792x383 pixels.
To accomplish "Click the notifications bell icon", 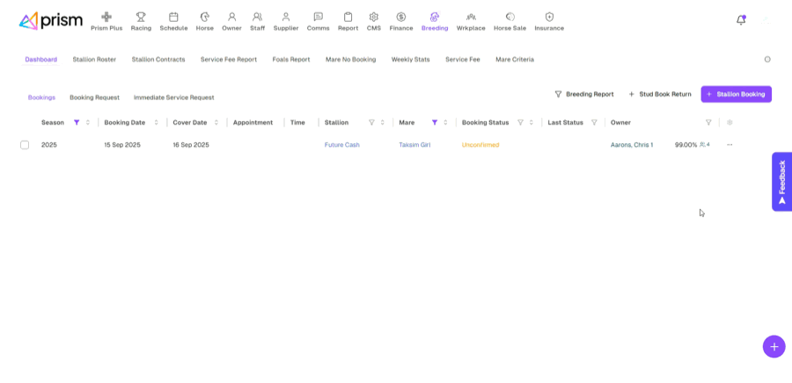I will tap(741, 20).
